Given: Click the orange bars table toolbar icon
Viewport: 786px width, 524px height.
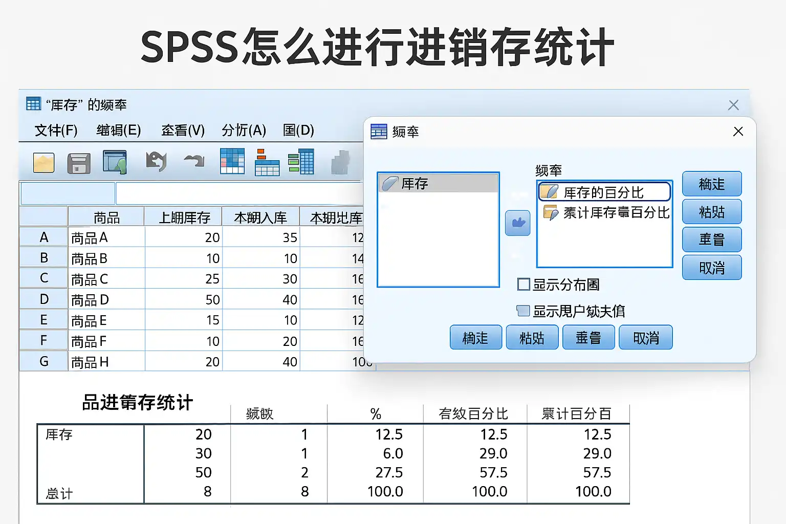Looking at the screenshot, I should 267,162.
